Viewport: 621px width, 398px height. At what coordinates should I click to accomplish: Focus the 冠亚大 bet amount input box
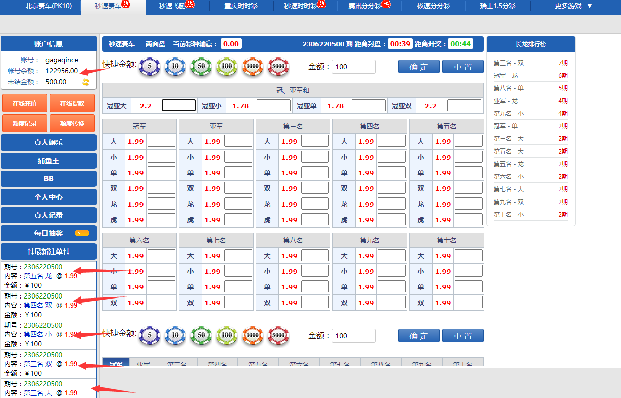[178, 106]
